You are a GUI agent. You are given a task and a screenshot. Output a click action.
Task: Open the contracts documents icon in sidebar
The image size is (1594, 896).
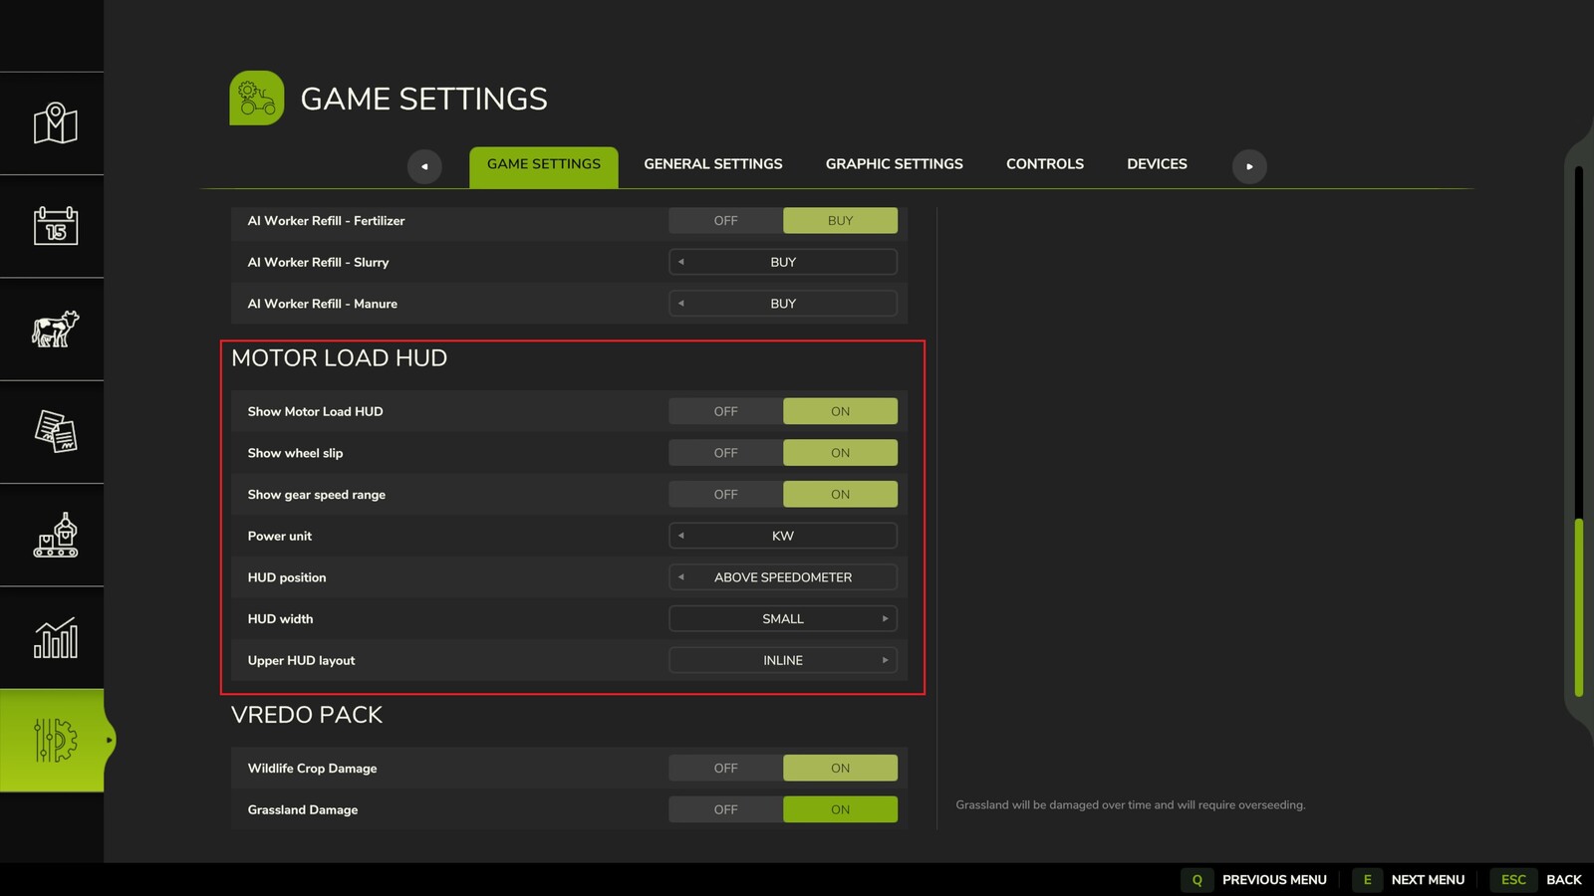(x=55, y=432)
